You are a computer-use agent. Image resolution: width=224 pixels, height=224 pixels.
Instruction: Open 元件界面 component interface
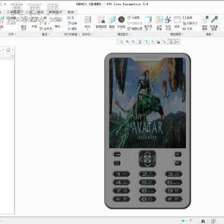tap(159, 23)
